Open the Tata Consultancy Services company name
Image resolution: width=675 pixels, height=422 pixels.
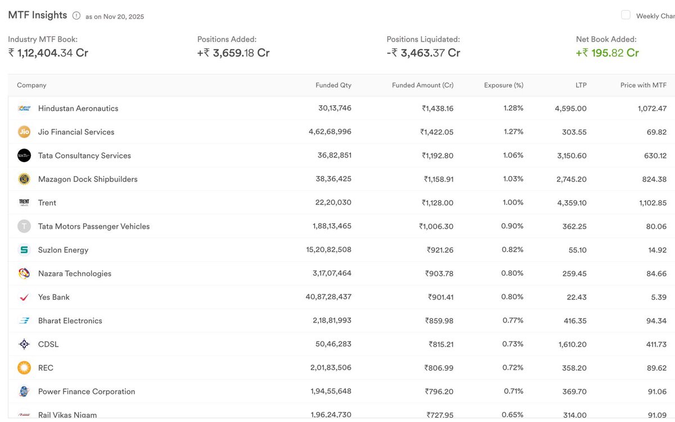[x=84, y=155]
